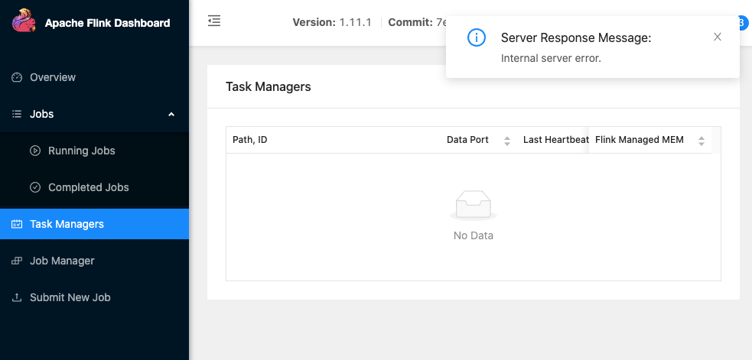752x360 pixels.
Task: Click the info icon in server notification
Action: point(477,37)
